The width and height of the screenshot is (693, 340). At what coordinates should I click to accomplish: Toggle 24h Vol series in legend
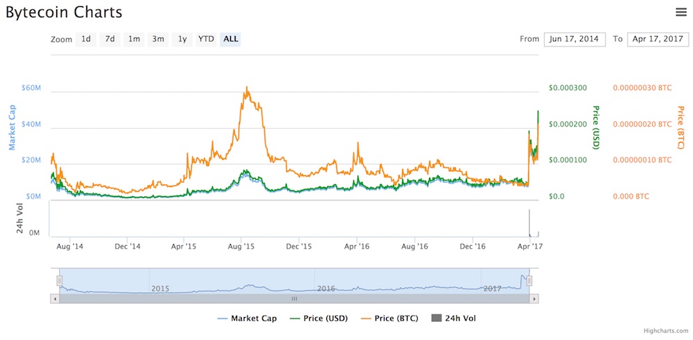(x=453, y=319)
